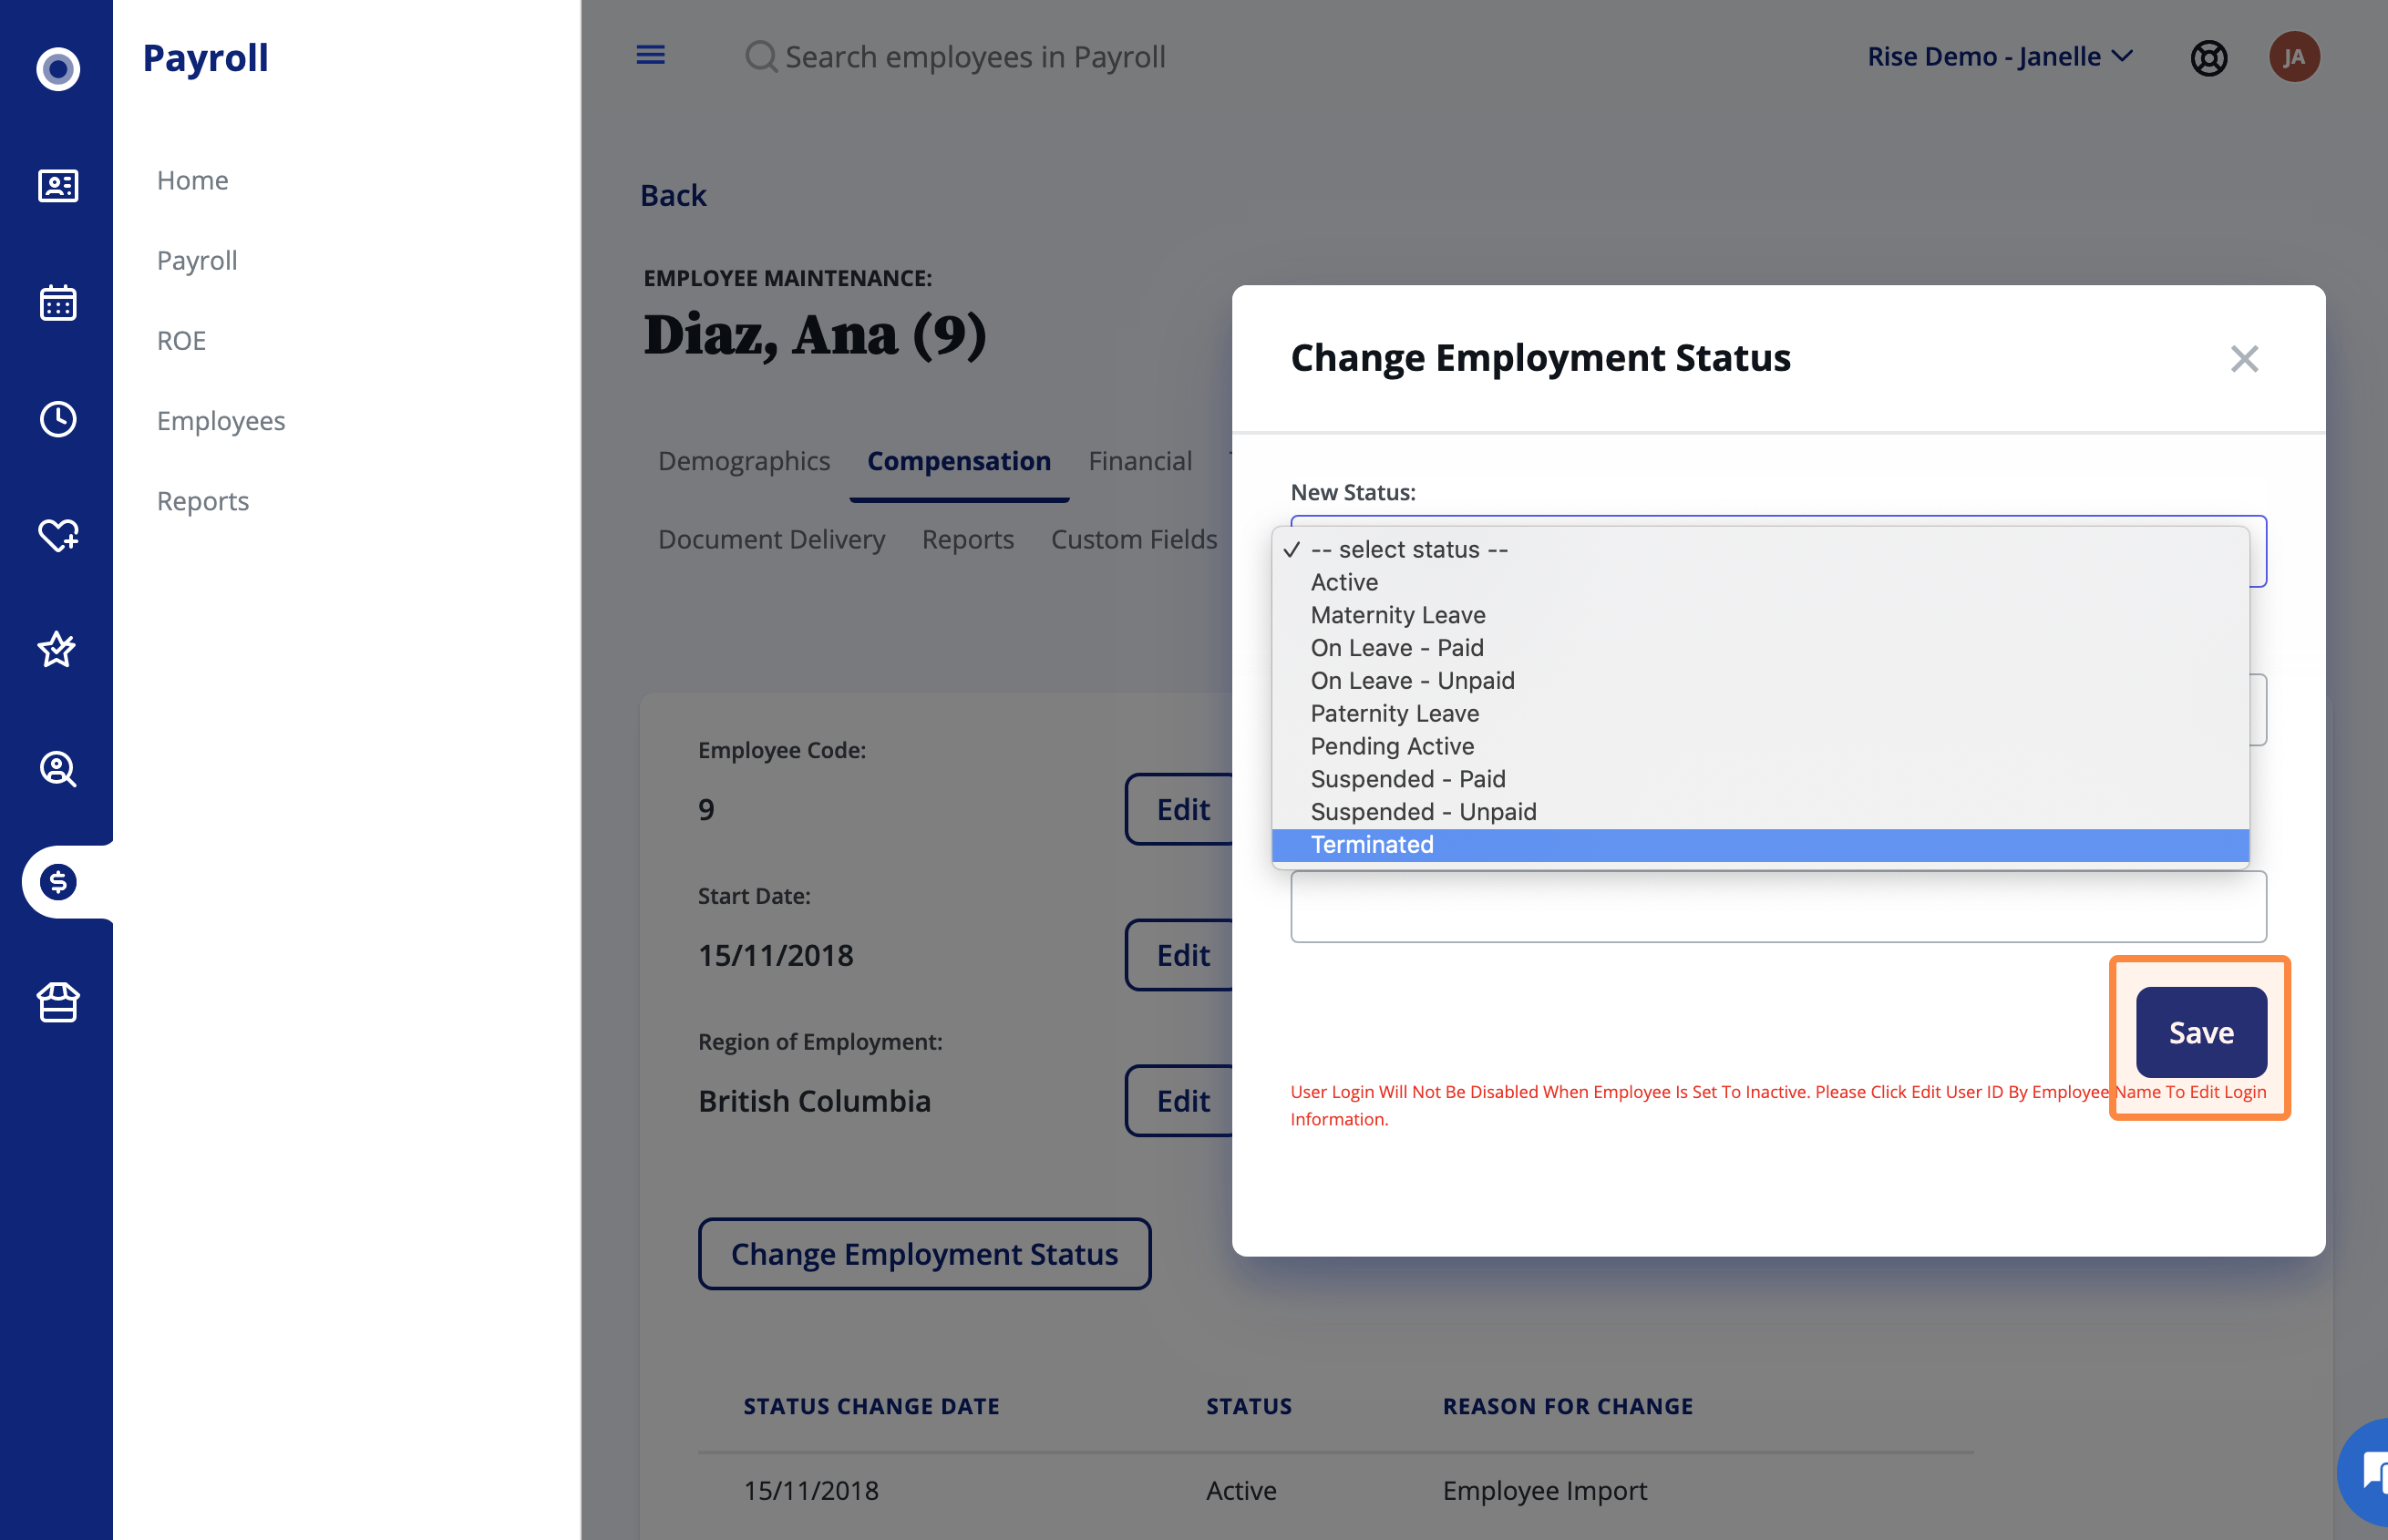Expand the Rise Demo - Janelle account dropdown
Viewport: 2388px width, 1540px height.
click(x=2000, y=57)
